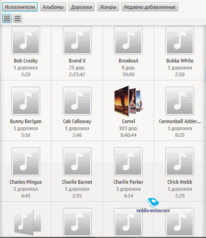Open the Исполнители tab
This screenshot has height=238, width=206.
20,7
